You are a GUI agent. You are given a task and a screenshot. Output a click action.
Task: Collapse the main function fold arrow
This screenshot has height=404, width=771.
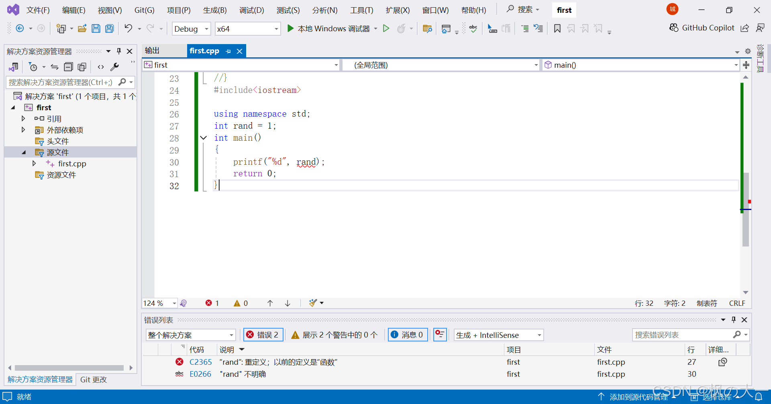(204, 138)
